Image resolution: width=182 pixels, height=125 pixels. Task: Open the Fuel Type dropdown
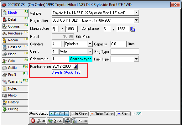136,59
